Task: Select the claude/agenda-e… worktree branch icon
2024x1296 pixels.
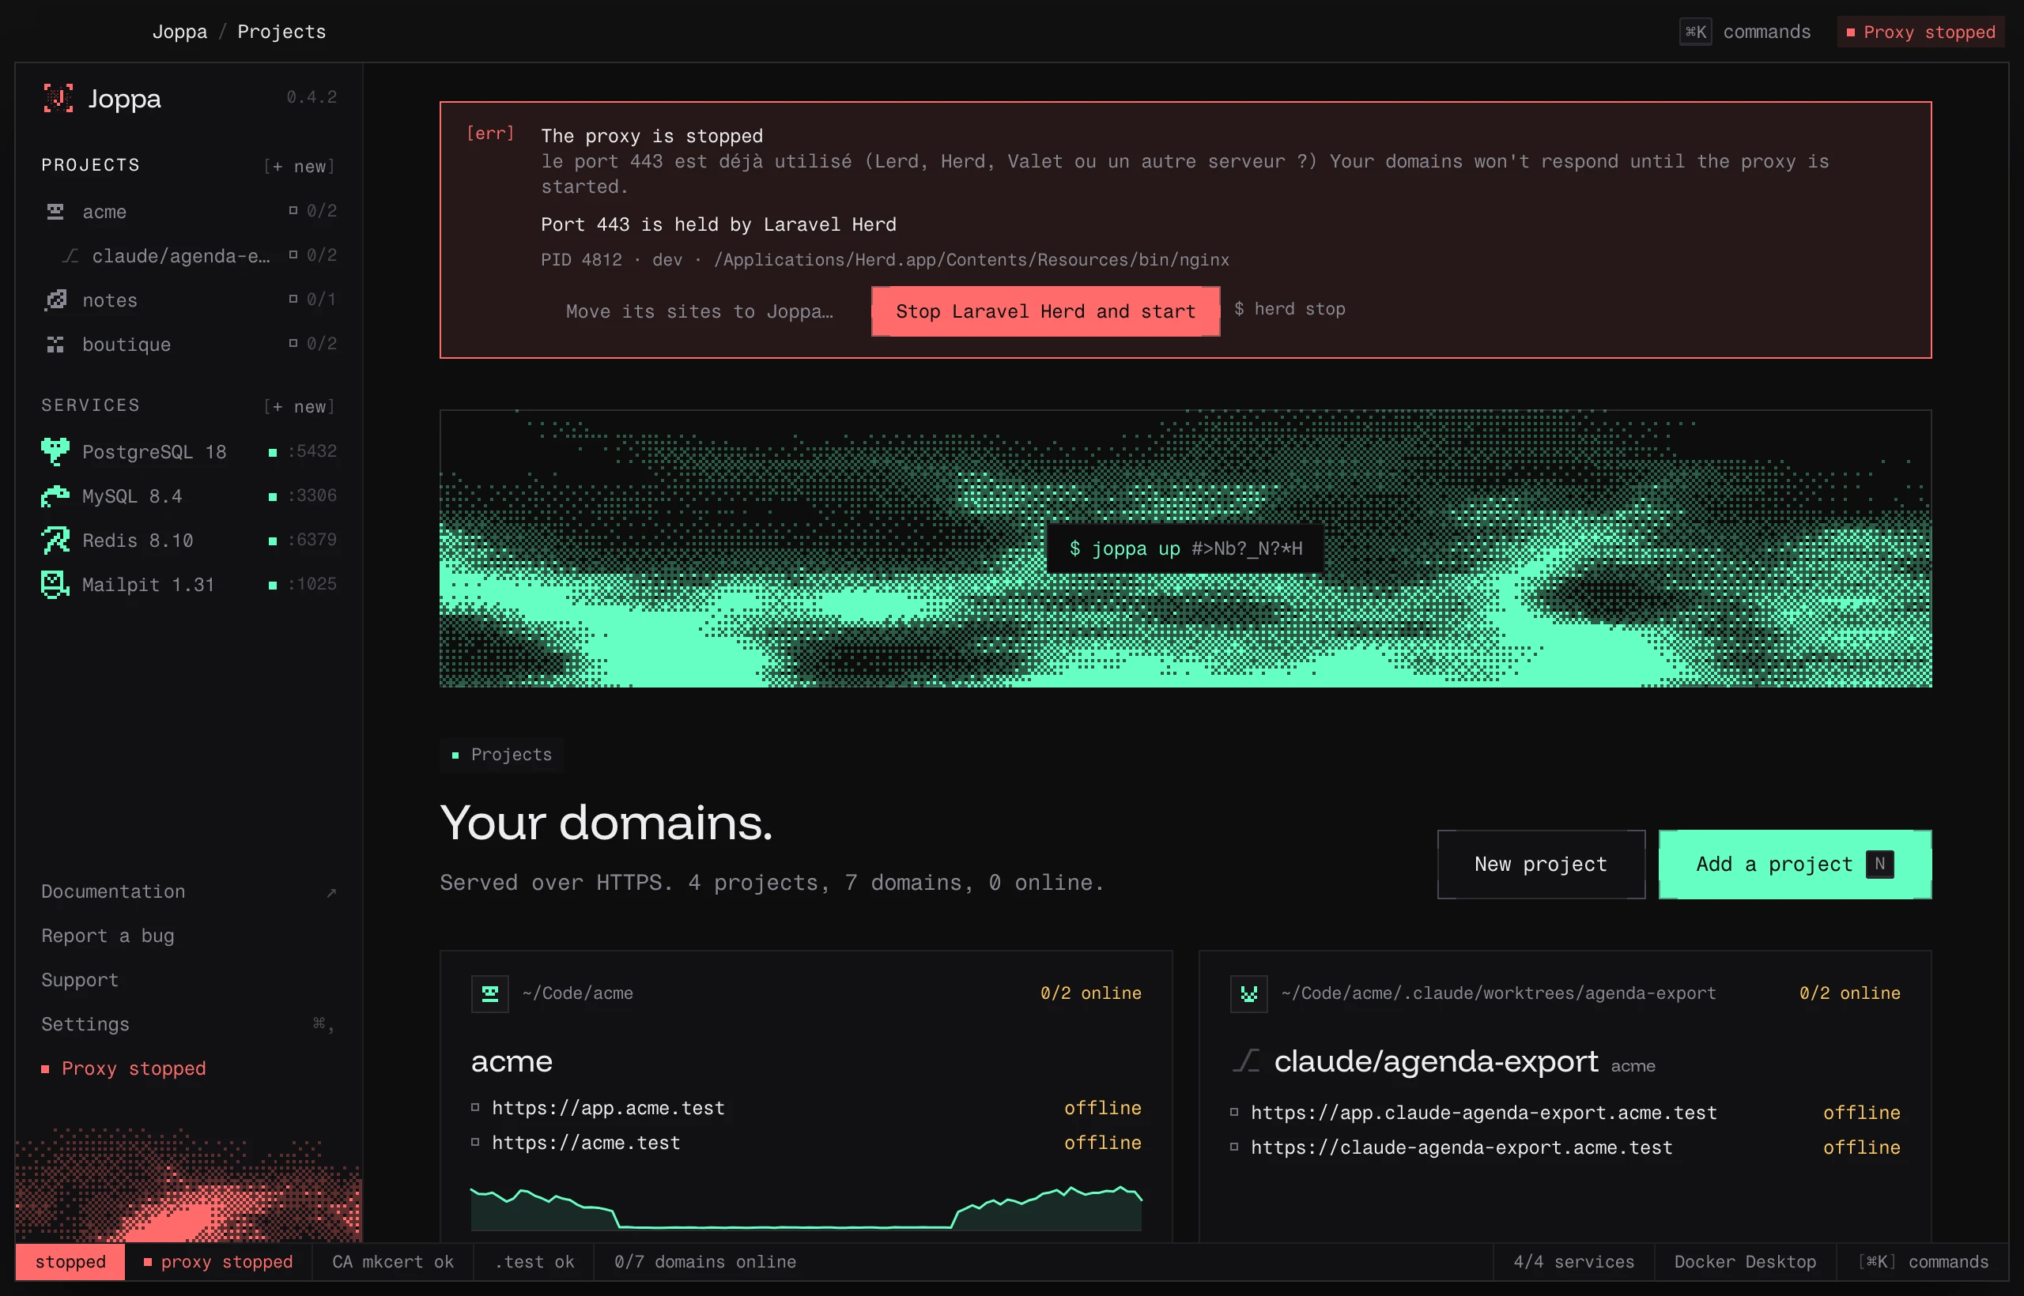Action: [x=72, y=256]
